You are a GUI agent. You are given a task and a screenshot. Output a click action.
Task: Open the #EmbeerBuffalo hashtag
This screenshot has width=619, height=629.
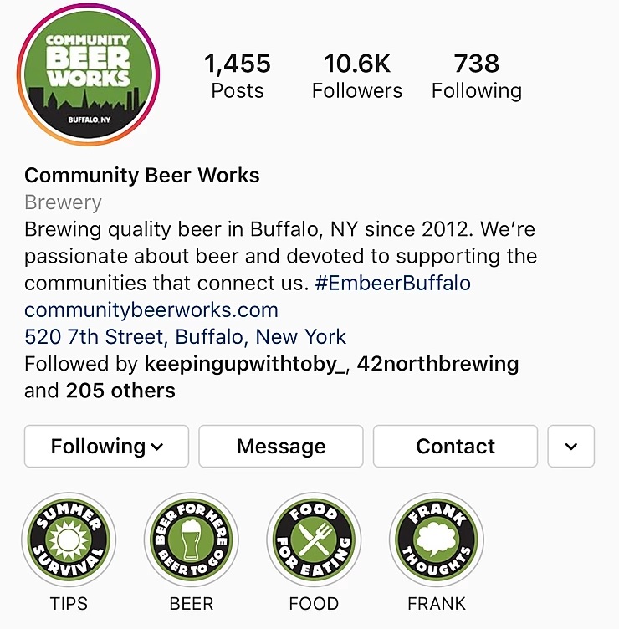coord(393,283)
